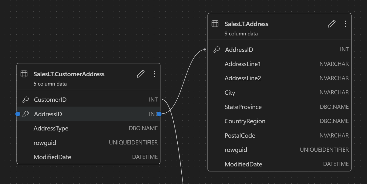367x184 pixels.
Task: Open the pencil edit icon for SalesLT.CustomerAddress
Action: point(140,74)
